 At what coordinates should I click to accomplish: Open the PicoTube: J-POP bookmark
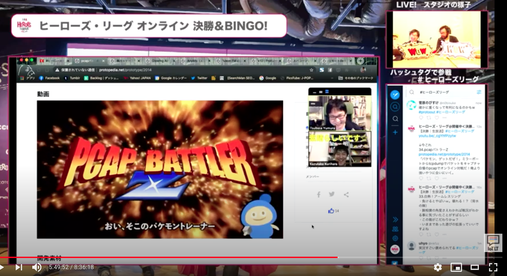point(296,78)
